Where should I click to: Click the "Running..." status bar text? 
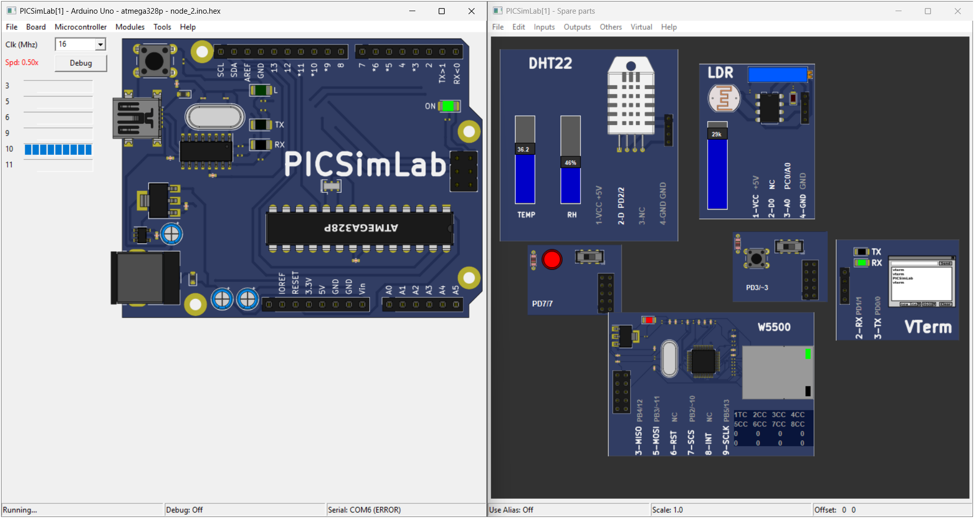[x=20, y=510]
